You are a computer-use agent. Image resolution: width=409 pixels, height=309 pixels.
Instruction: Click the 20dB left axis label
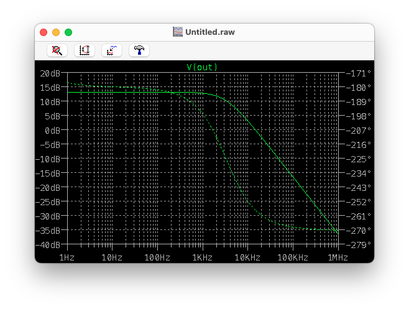click(x=50, y=73)
